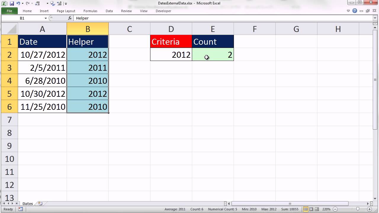Image resolution: width=379 pixels, height=213 pixels.
Task: Restore the workbook window icon
Action: click(367, 11)
